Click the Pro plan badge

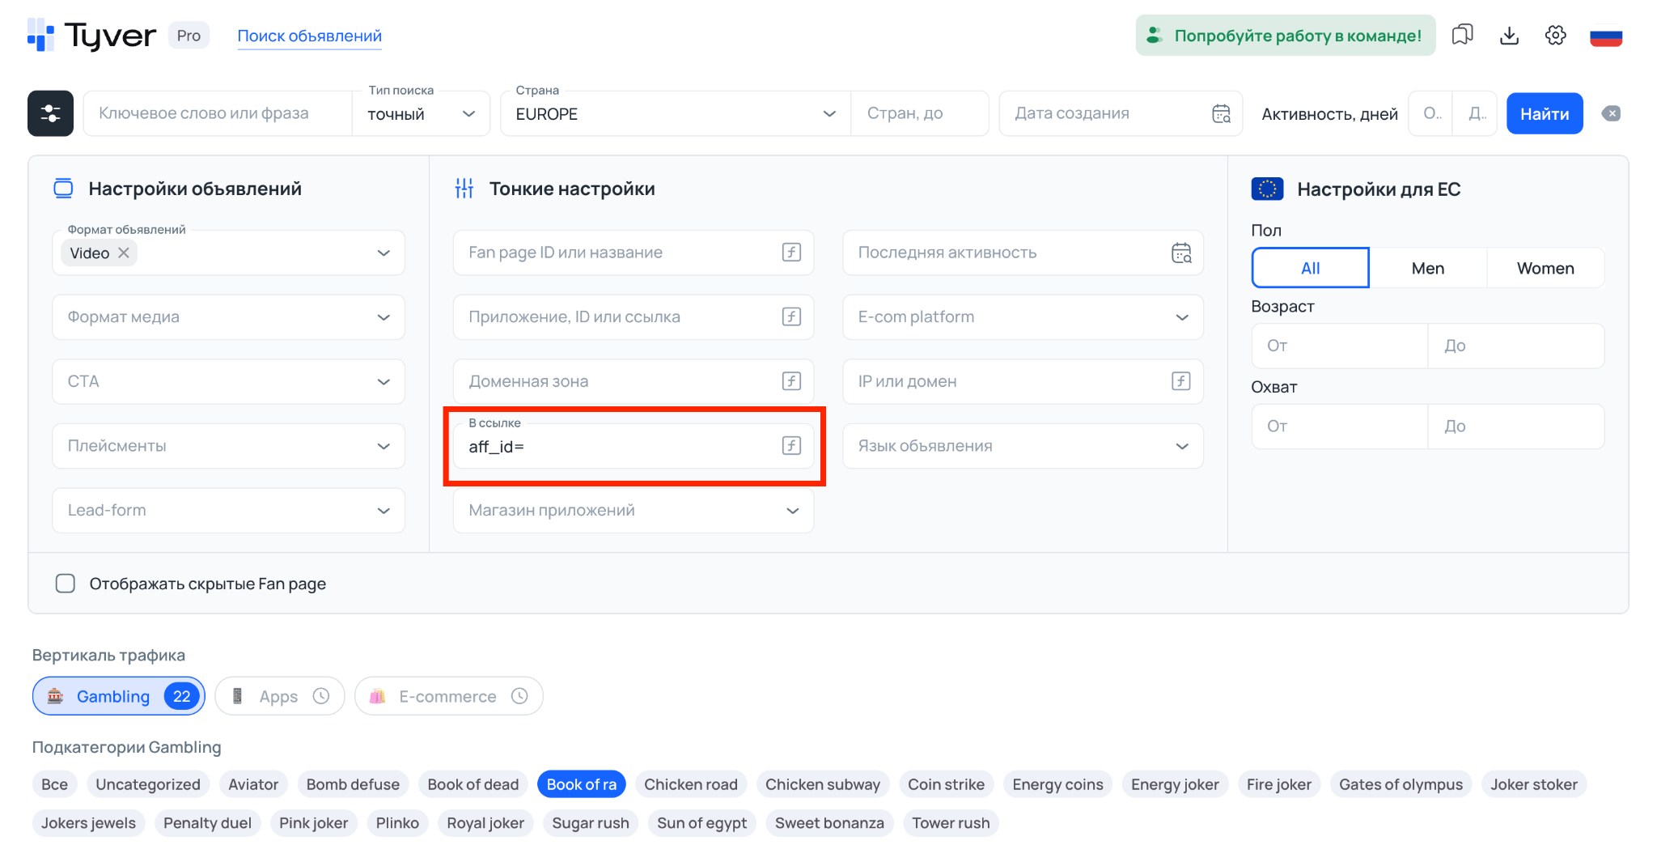[x=189, y=36]
